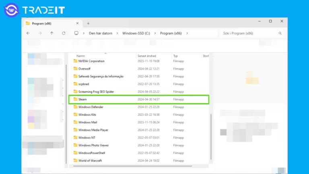Click the Windows Photo Viewer folder icon
This screenshot has width=309, height=174.
tap(76, 145)
